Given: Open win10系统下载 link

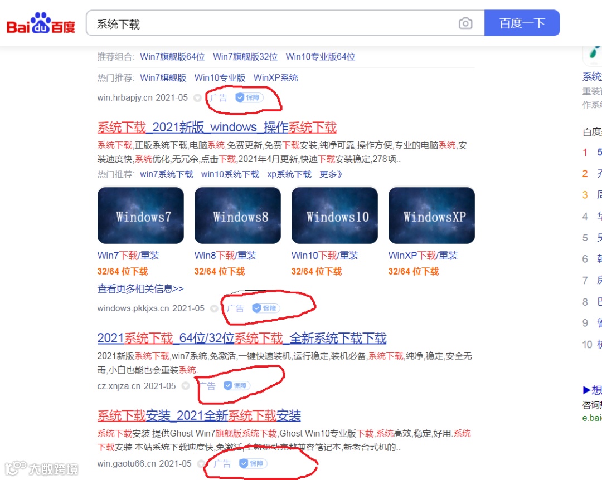Looking at the screenshot, I should click(x=230, y=174).
